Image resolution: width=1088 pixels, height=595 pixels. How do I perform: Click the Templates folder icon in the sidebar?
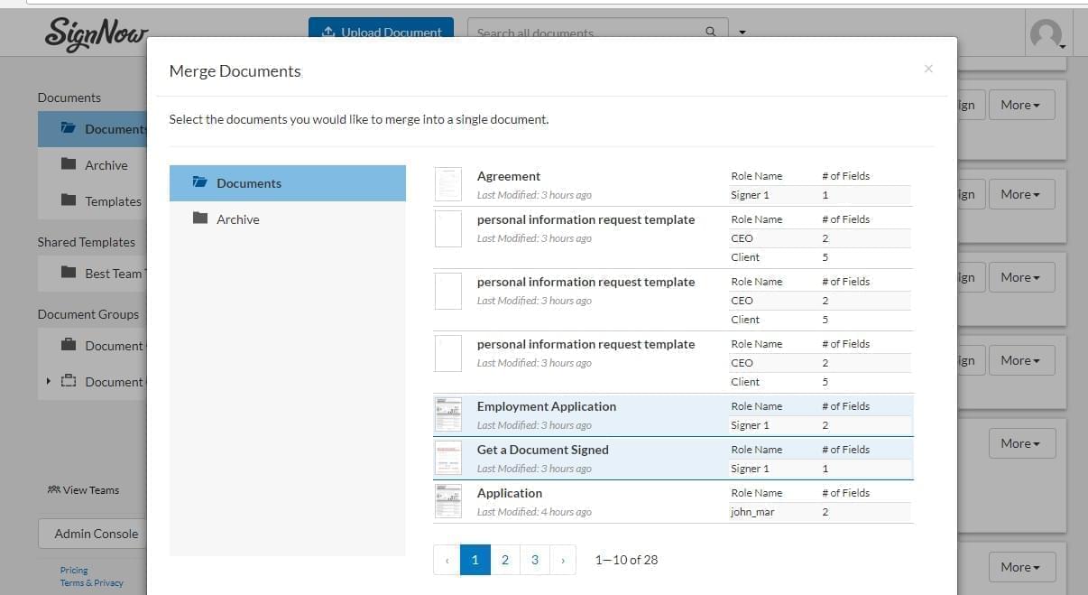click(70, 200)
